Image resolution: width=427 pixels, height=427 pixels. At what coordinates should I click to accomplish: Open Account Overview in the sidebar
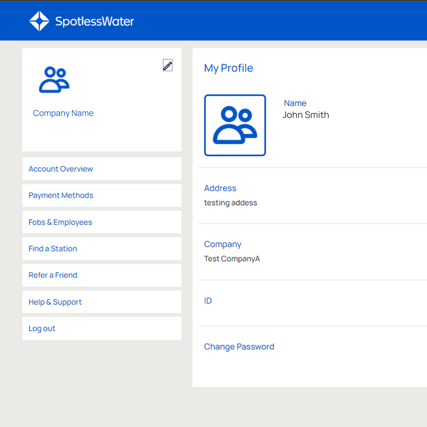coord(102,169)
